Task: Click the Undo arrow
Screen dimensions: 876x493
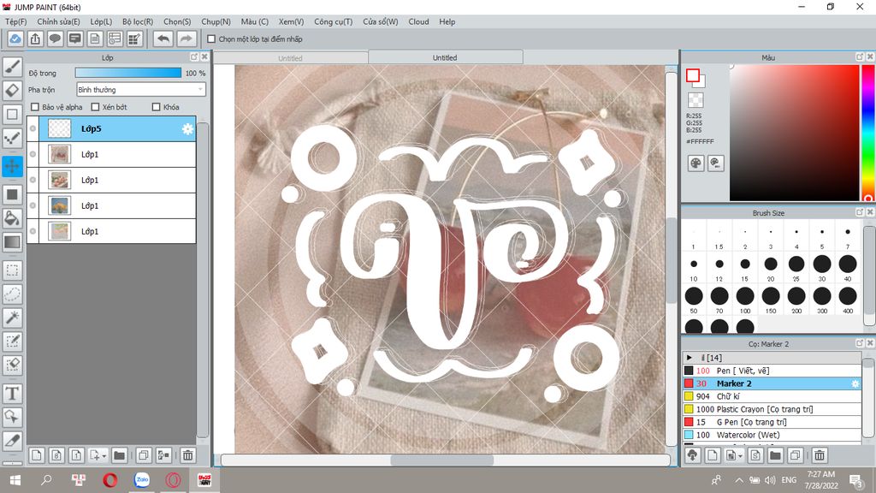Action: pyautogui.click(x=163, y=39)
